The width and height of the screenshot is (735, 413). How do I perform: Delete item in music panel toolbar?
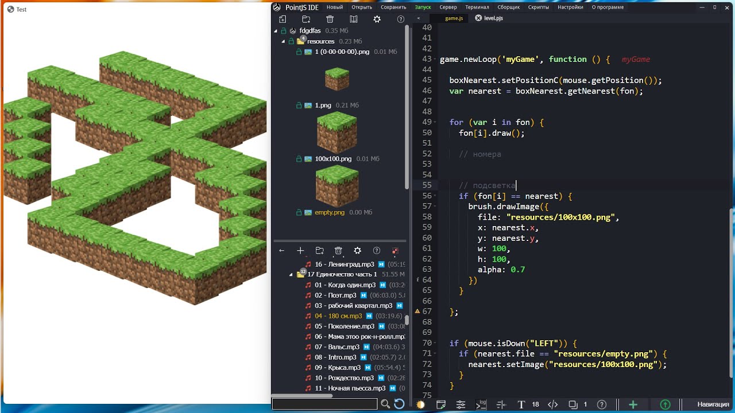(x=338, y=251)
